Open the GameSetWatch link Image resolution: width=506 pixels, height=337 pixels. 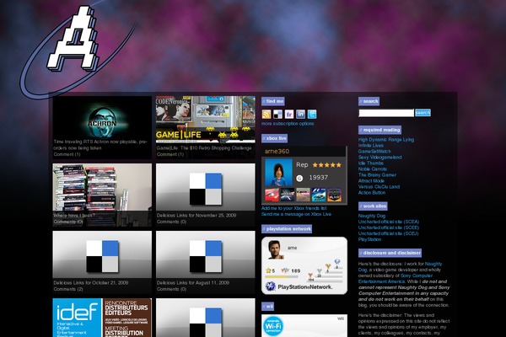(374, 152)
